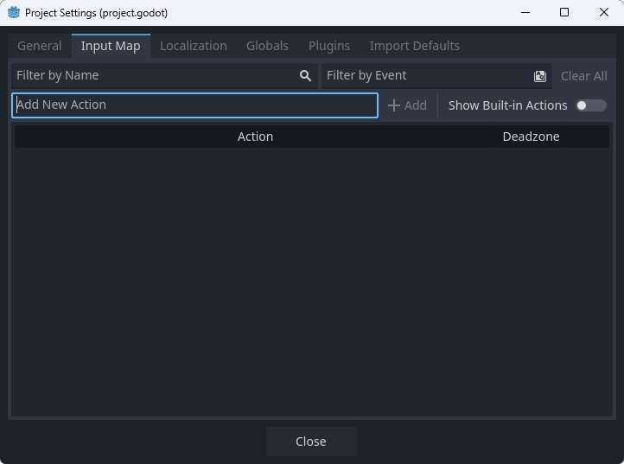Click the Deadzone column header
This screenshot has width=624, height=464.
coord(531,137)
